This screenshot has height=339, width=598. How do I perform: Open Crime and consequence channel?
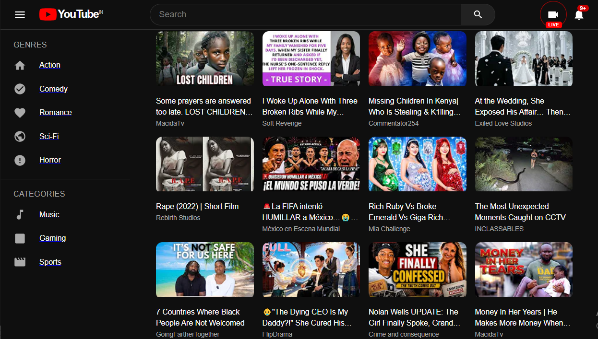[x=404, y=334]
